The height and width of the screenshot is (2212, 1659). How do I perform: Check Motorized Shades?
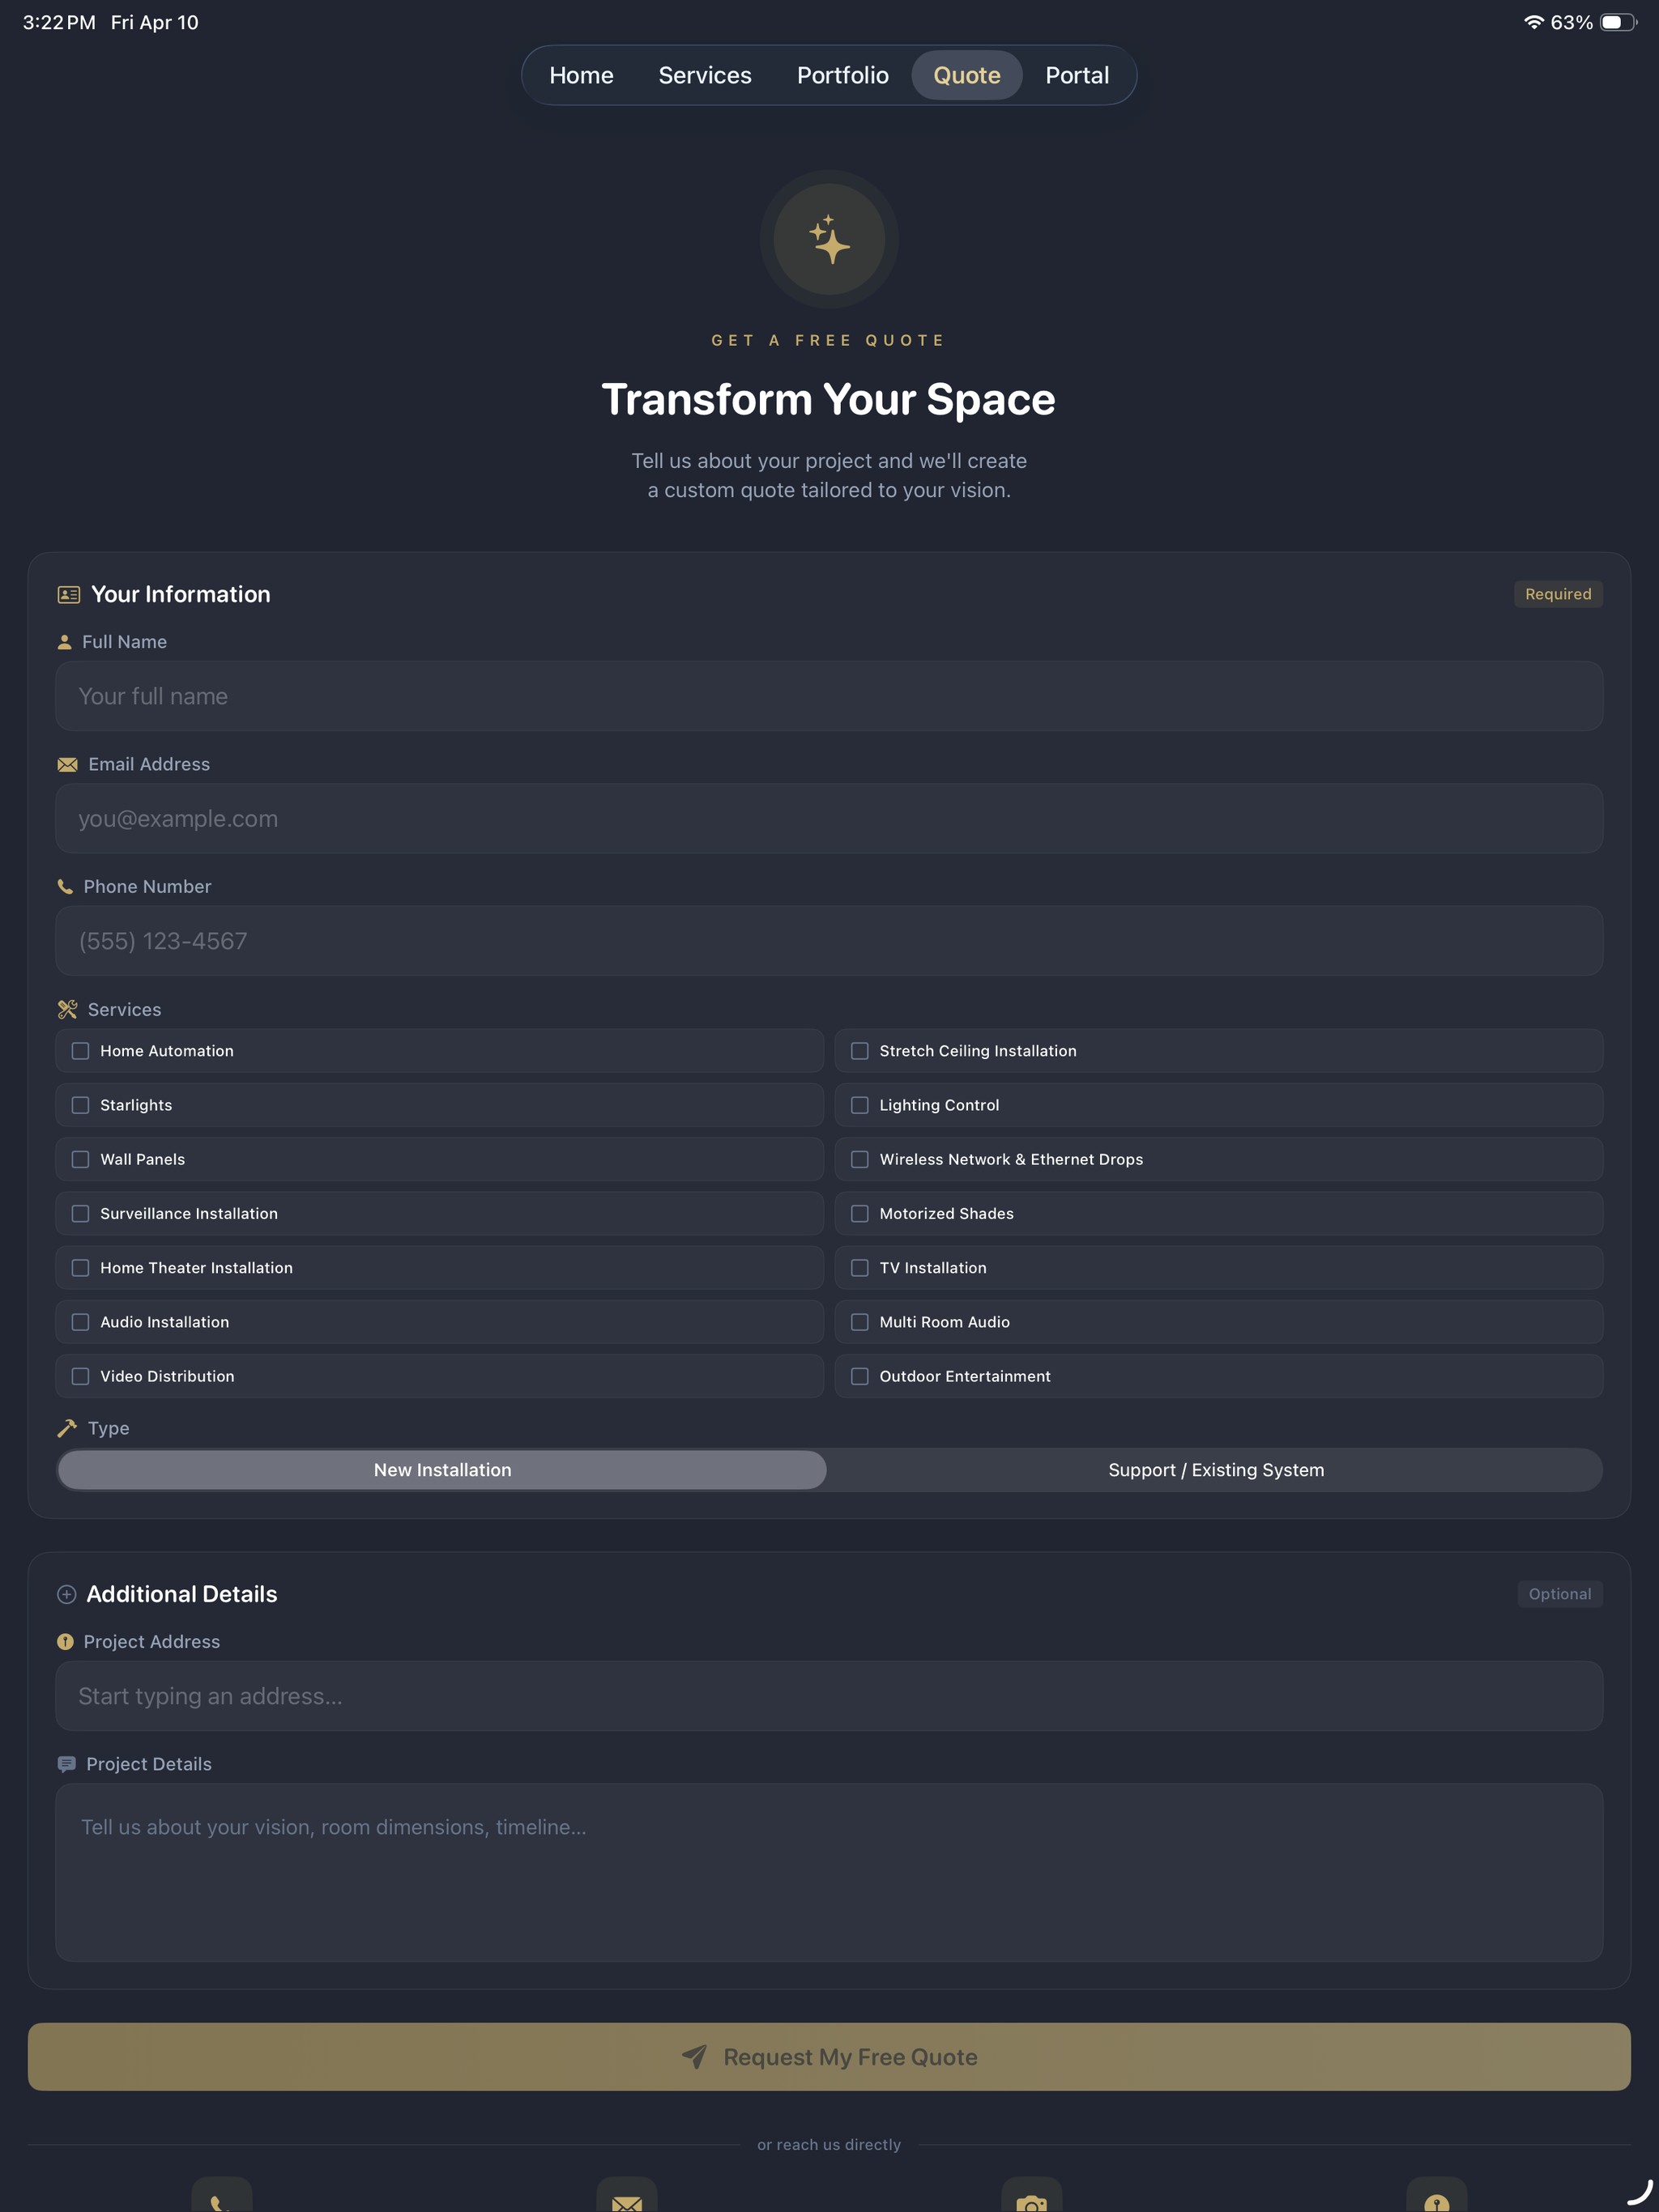click(1219, 1213)
